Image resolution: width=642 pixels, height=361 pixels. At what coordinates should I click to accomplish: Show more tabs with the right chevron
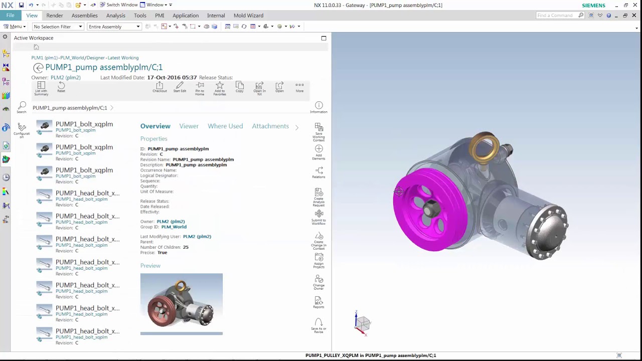click(296, 127)
